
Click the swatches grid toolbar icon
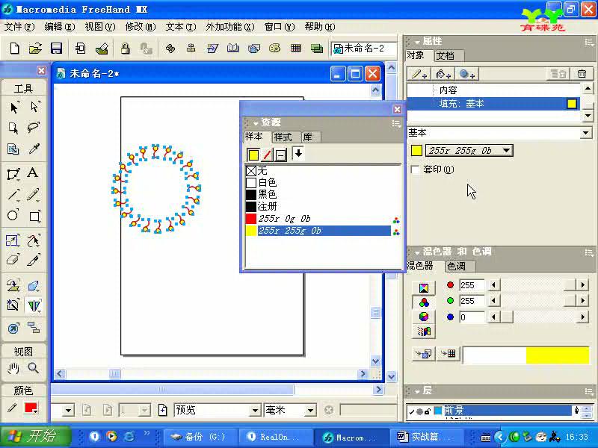[295, 48]
